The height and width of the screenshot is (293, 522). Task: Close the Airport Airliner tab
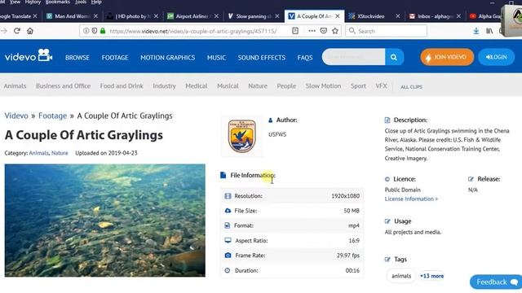216,16
